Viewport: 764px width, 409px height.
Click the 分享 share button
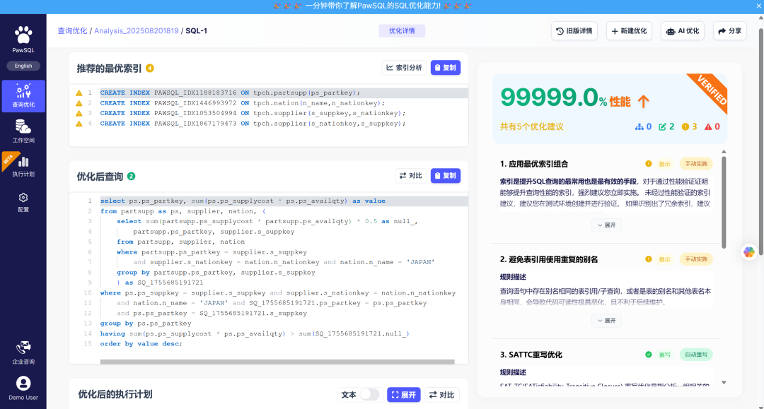(x=730, y=30)
